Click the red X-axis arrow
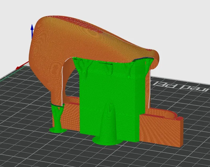The image size is (210, 167). (22, 65)
